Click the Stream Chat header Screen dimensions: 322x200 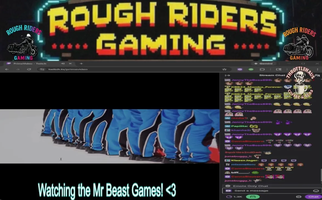tap(272, 75)
